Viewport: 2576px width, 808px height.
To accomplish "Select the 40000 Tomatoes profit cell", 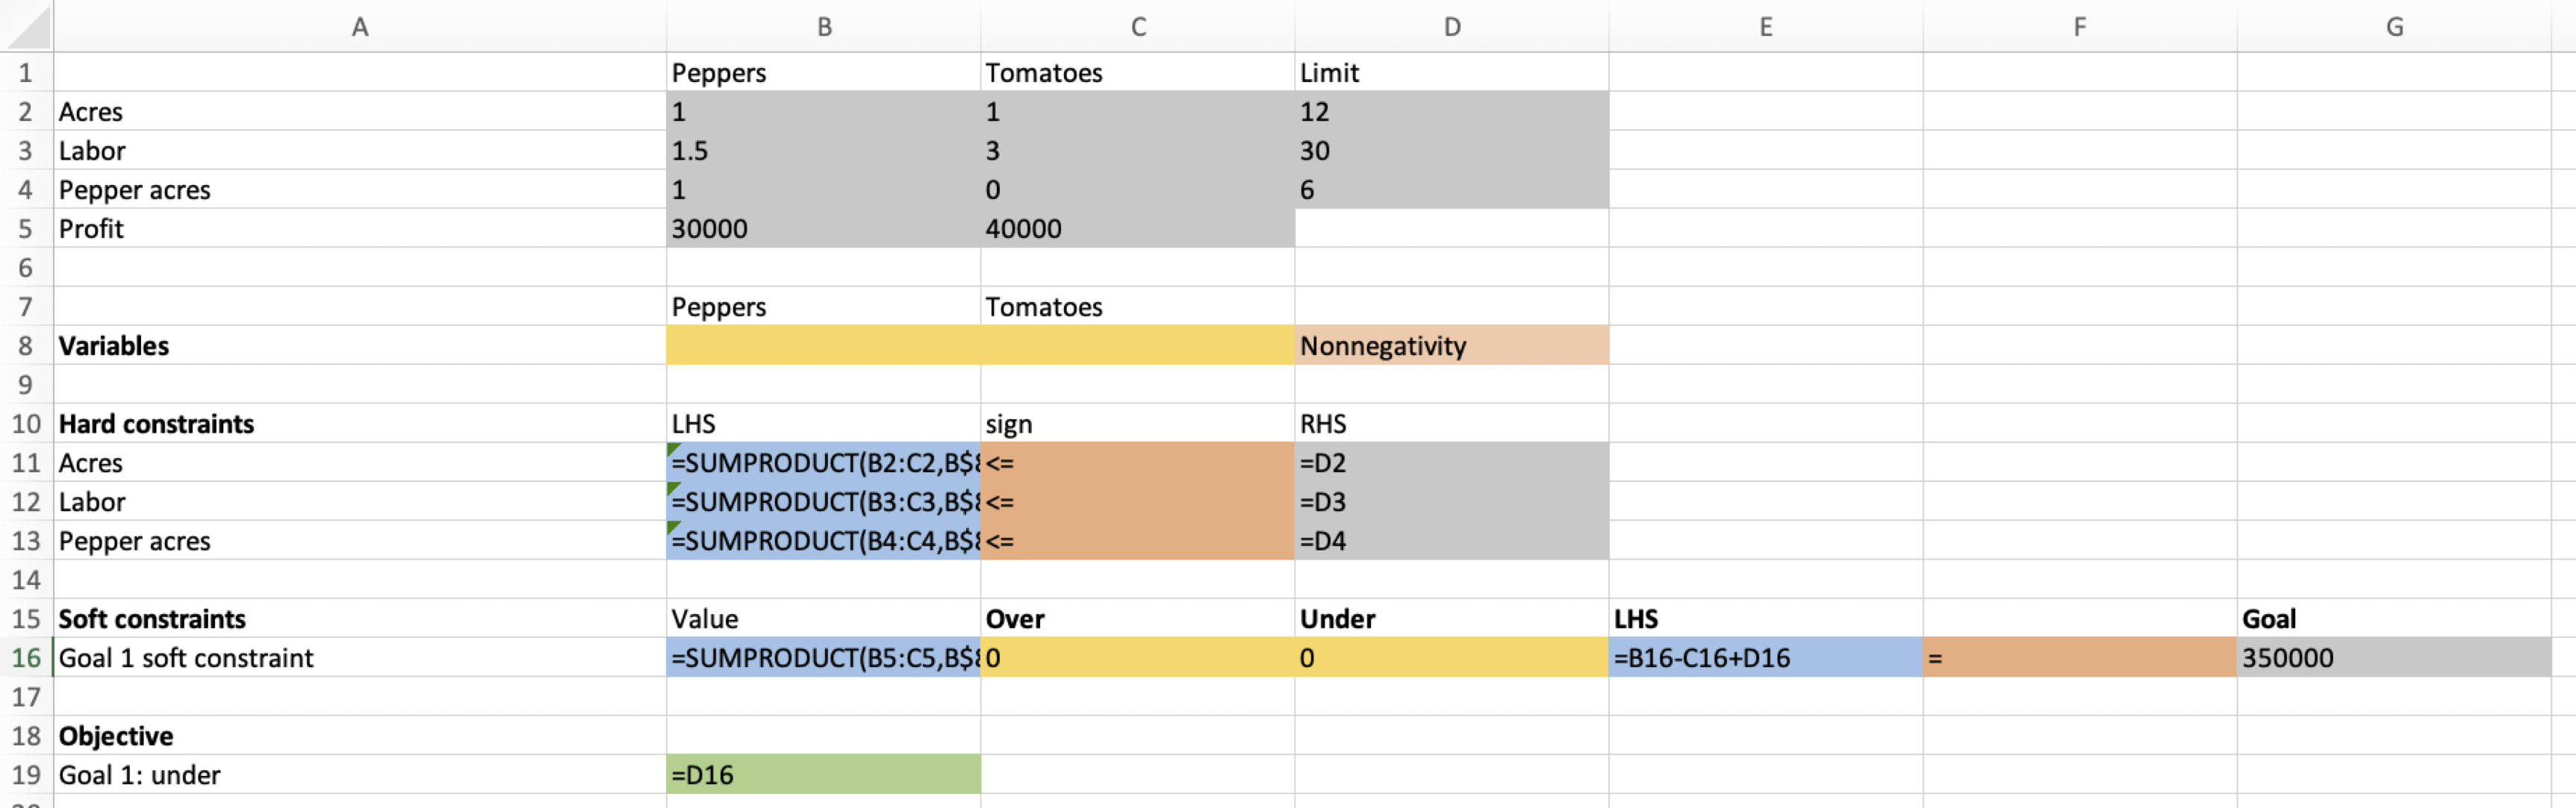I will tap(1138, 229).
